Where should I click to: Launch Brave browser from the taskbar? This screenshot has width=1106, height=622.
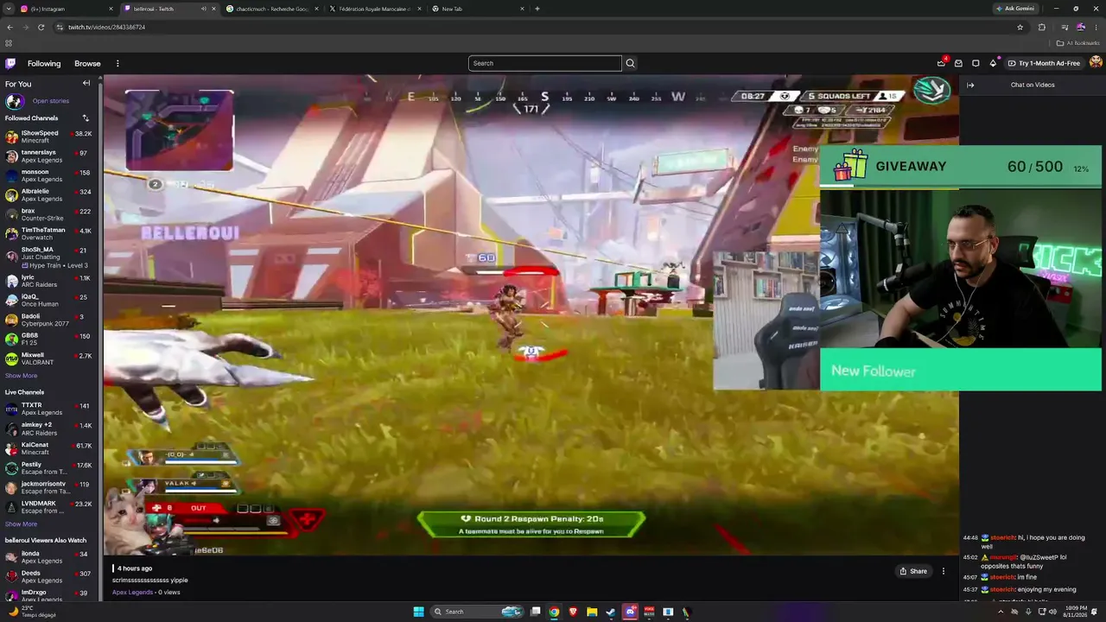coord(573,612)
